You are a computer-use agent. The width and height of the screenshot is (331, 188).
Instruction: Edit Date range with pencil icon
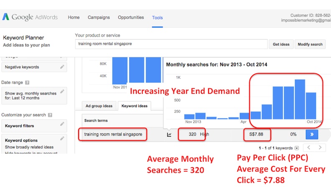(x=62, y=92)
